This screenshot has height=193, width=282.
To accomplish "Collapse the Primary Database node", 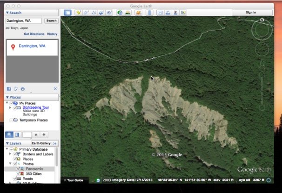I will point(7,149).
